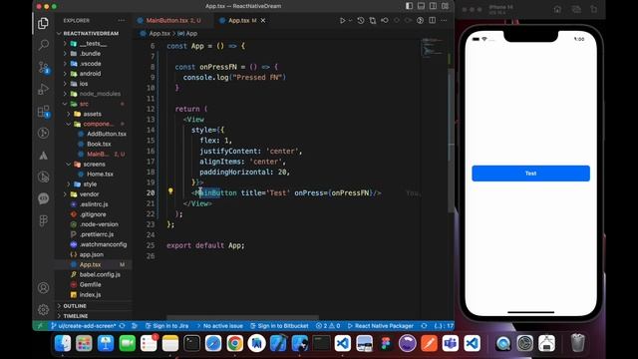Open .eslintrc.js file

click(x=94, y=204)
